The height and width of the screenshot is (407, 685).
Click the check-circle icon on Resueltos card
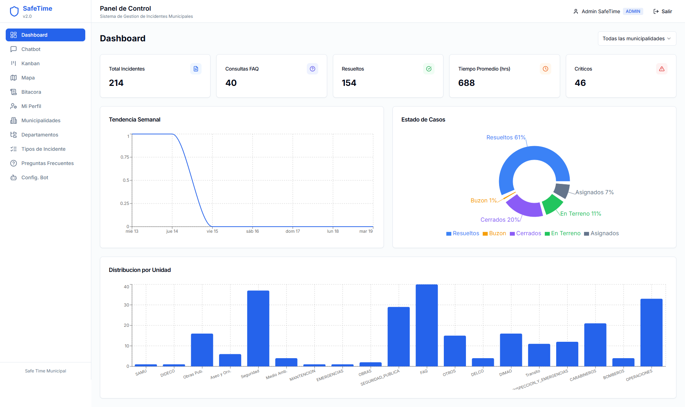(x=429, y=69)
